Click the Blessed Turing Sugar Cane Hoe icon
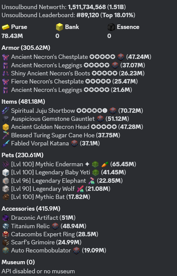The image size is (177, 276). coord(6,135)
